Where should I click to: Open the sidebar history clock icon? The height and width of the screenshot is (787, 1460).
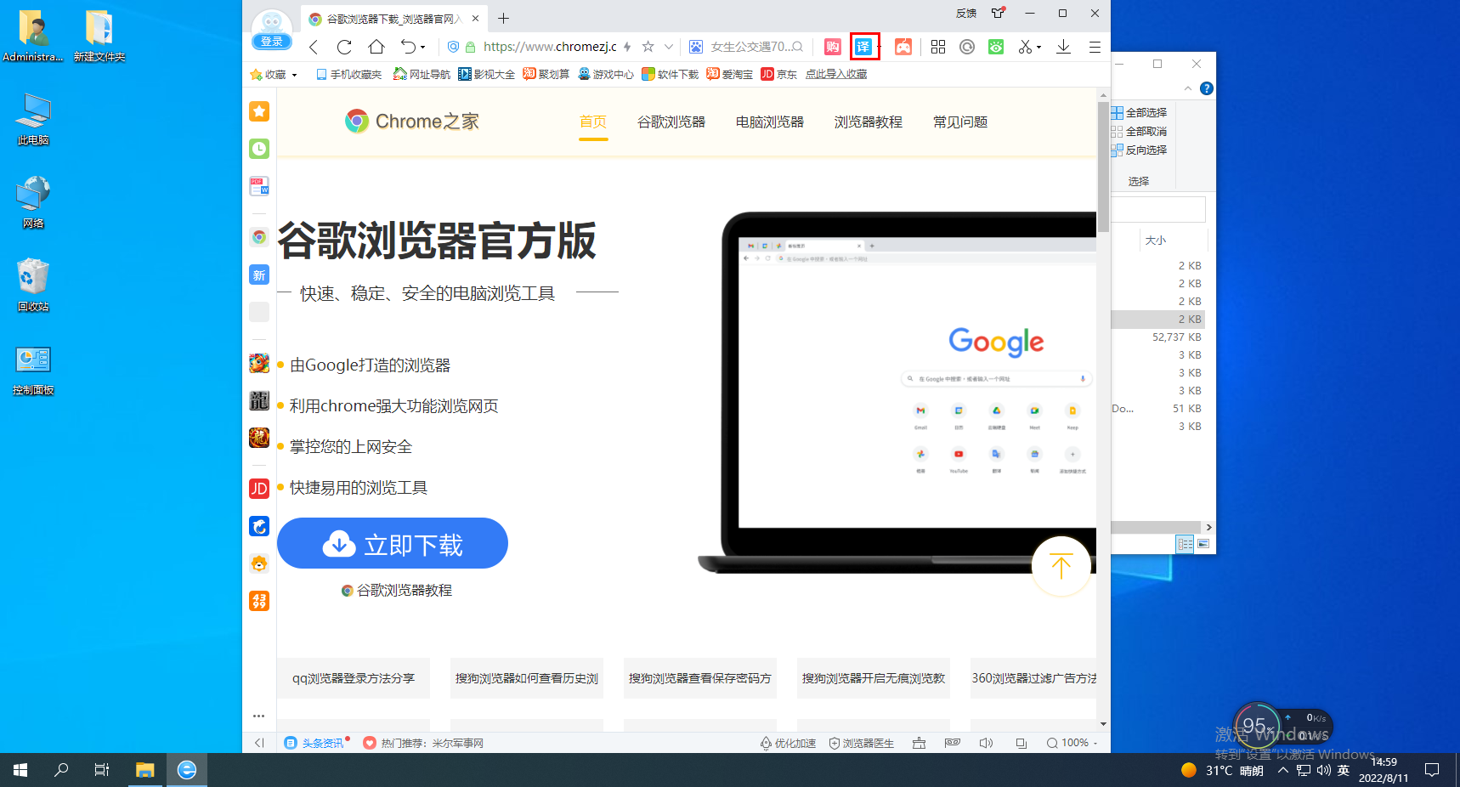click(x=259, y=149)
